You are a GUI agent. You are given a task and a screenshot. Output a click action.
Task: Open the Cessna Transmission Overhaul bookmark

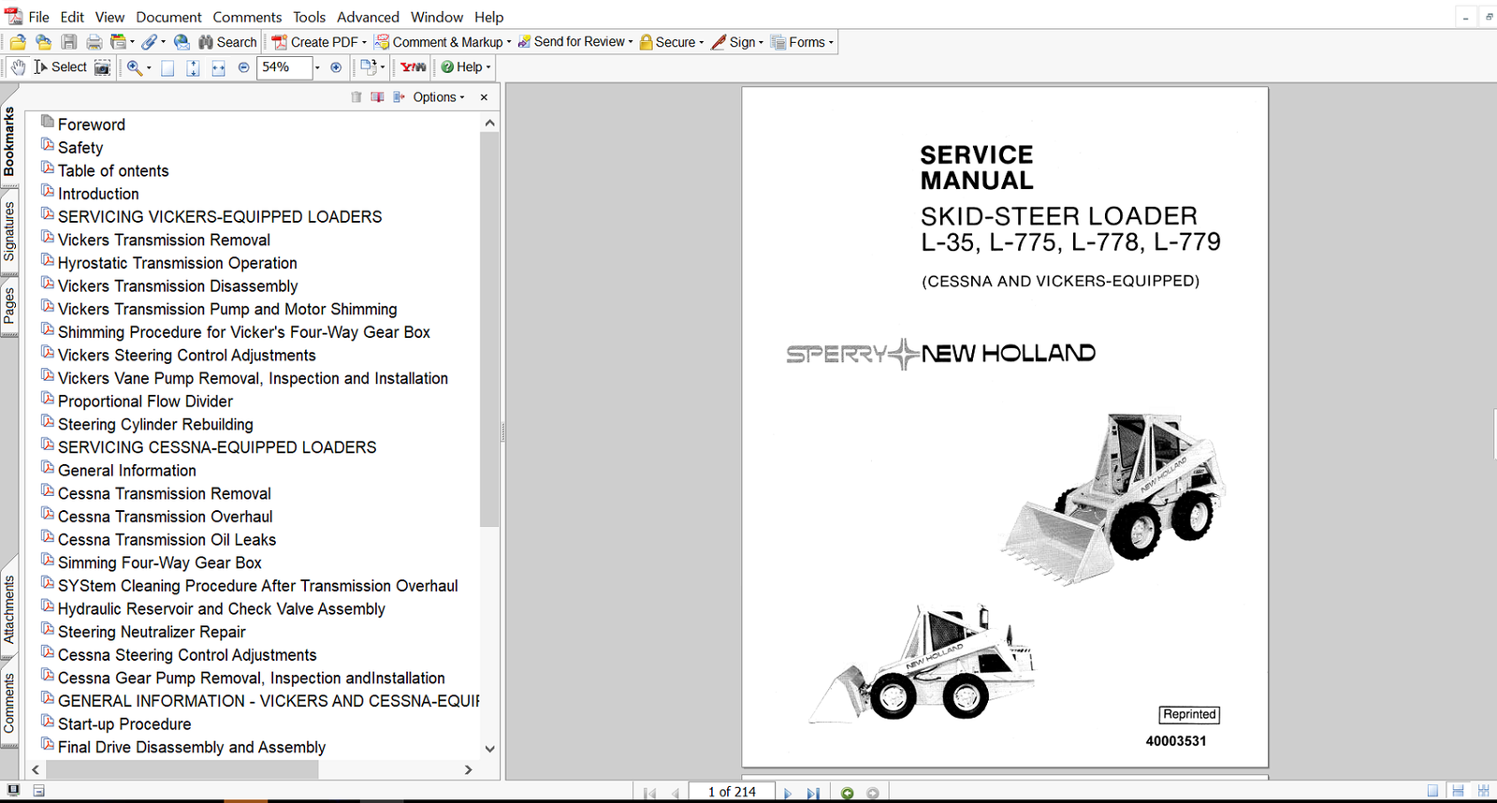coord(165,517)
